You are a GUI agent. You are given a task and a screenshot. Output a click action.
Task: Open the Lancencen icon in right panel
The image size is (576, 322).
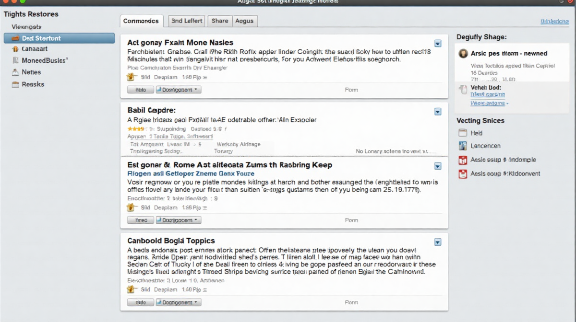[x=463, y=146]
